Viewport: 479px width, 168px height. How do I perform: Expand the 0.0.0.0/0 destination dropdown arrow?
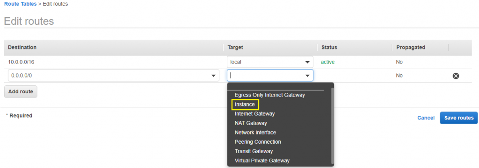click(x=213, y=76)
